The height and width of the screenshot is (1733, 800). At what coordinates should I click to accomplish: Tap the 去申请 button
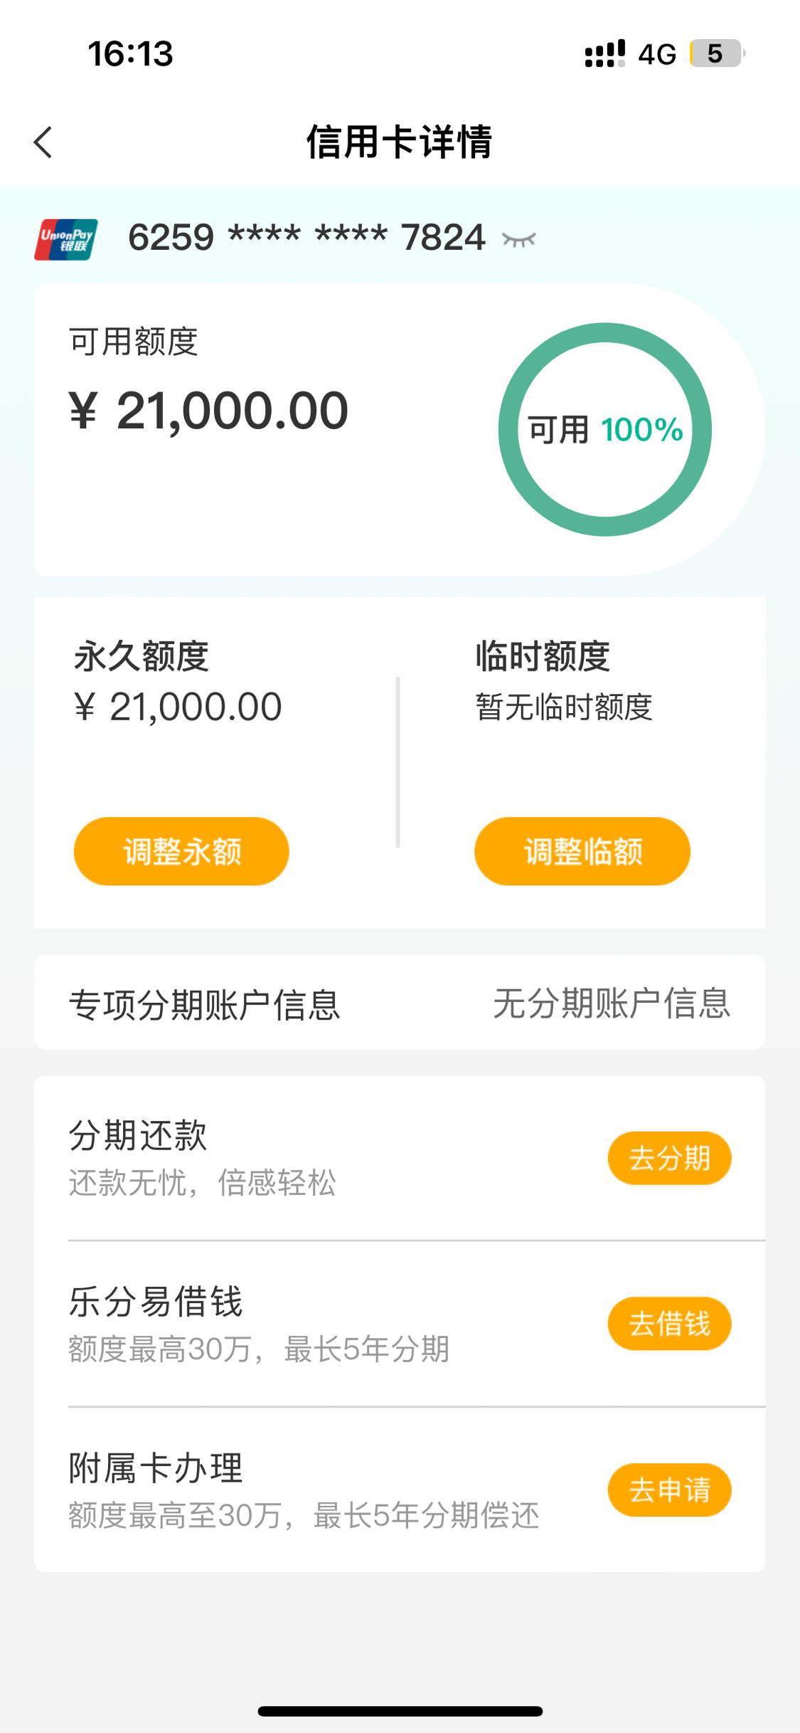(x=669, y=1490)
